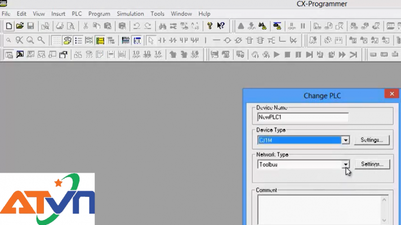The height and width of the screenshot is (225, 401).
Task: Click the Pause monitoring icon
Action: coord(303,26)
